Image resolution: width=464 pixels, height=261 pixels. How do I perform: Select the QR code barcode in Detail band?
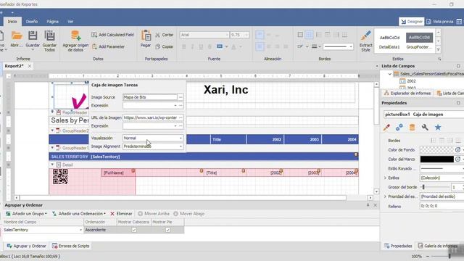tap(60, 177)
